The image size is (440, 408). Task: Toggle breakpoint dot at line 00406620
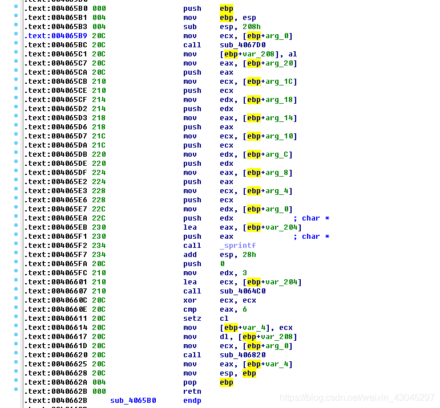click(16, 353)
